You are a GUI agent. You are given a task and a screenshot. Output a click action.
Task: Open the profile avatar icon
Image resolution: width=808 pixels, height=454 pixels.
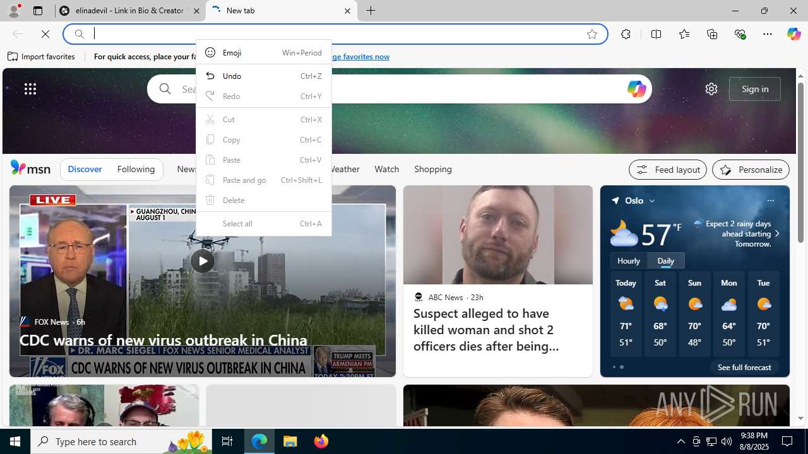[13, 11]
